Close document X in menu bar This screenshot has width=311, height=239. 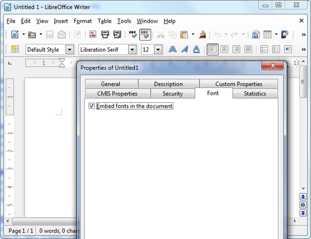click(301, 21)
